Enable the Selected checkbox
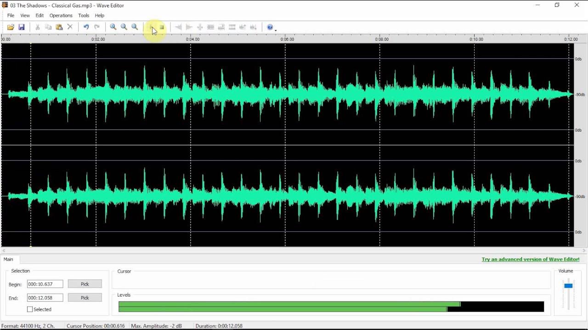The image size is (588, 330). (x=30, y=309)
